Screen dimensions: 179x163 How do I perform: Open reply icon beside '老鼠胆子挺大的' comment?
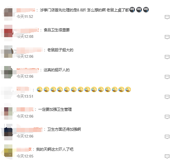pos(167,57)
